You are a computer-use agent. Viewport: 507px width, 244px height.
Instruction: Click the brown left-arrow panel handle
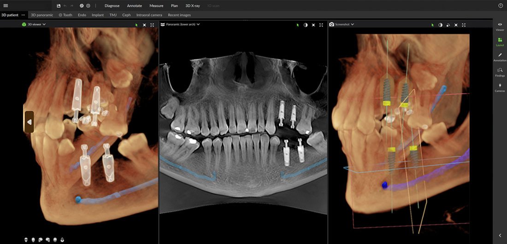point(29,122)
